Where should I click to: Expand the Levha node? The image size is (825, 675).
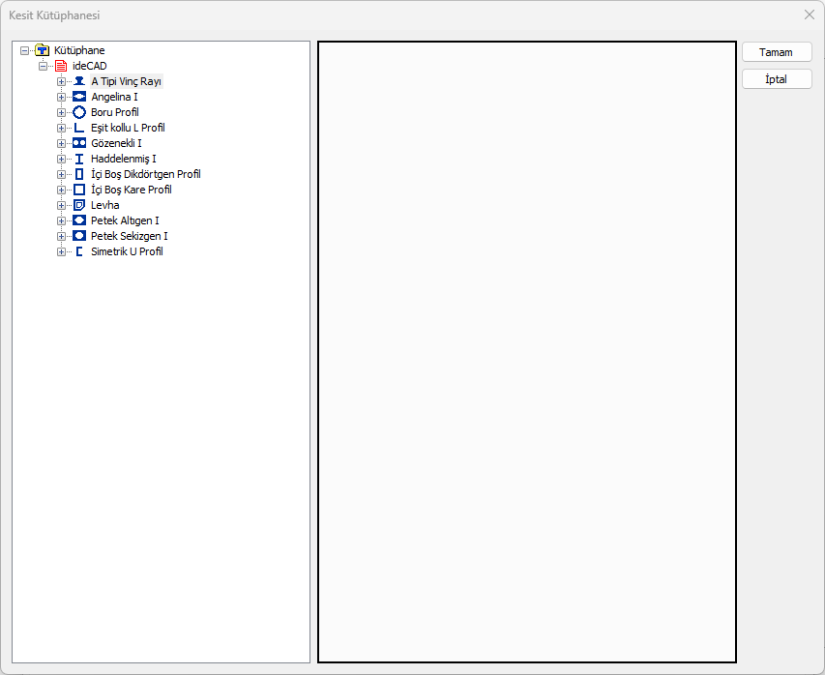[x=62, y=205]
